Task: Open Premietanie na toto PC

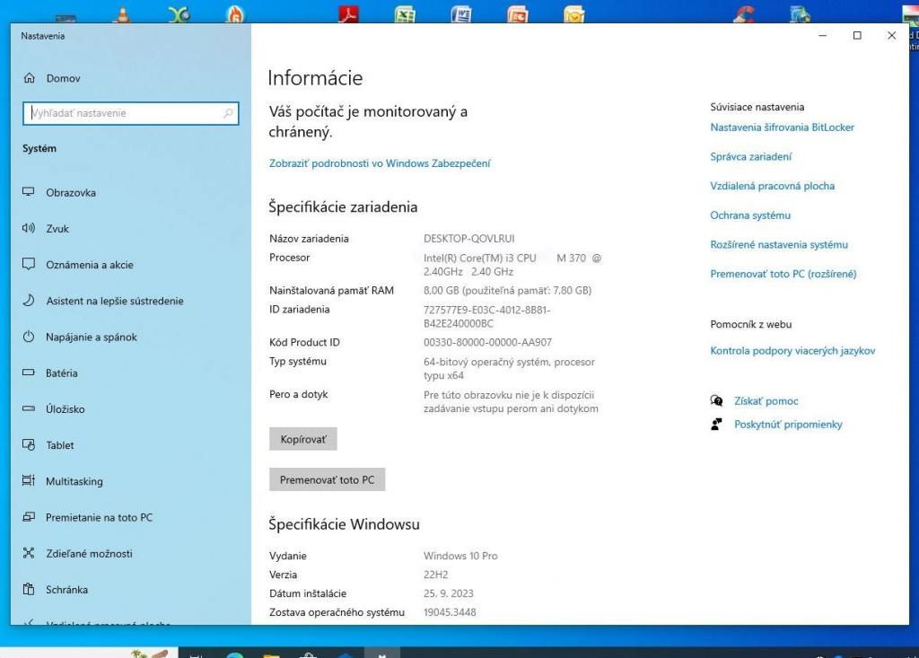Action: (99, 518)
